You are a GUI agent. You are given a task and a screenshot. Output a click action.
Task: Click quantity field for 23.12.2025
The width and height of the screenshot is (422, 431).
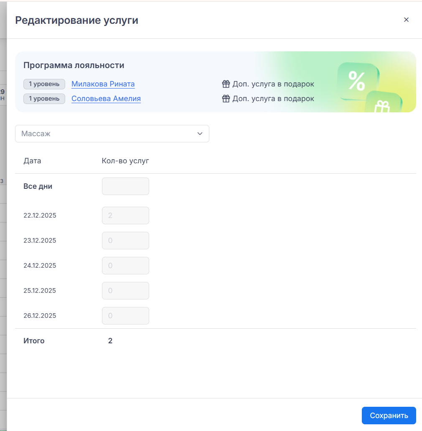(125, 241)
